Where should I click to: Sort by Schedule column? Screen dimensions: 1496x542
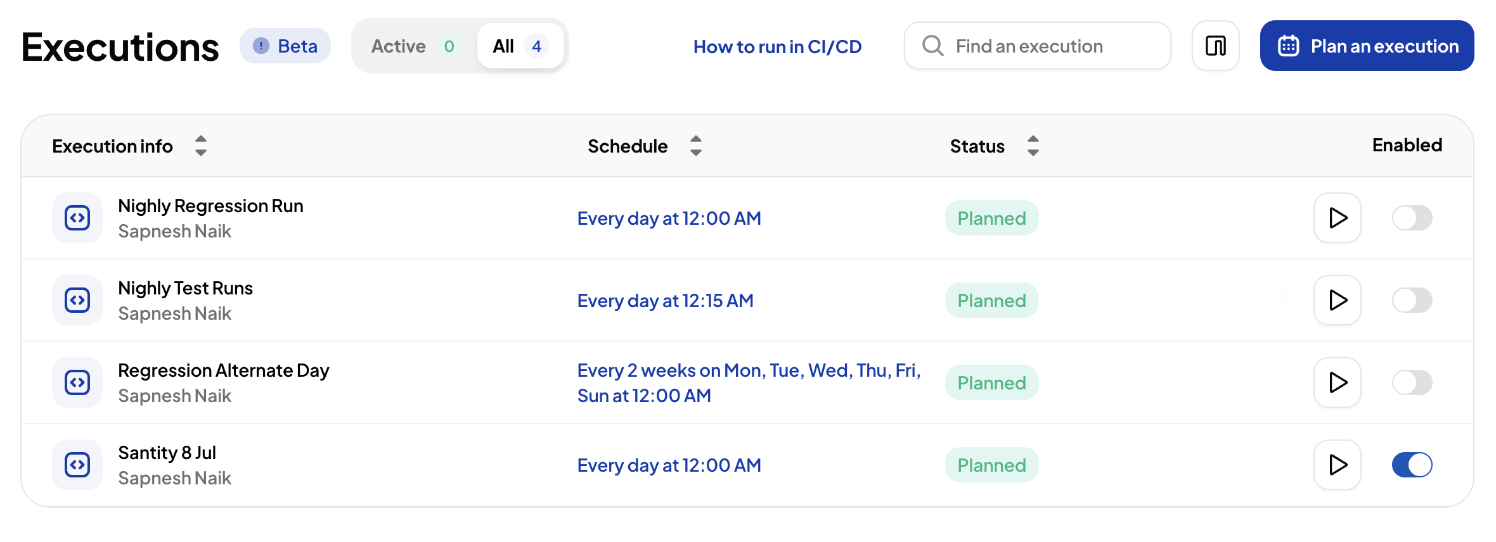tap(695, 146)
